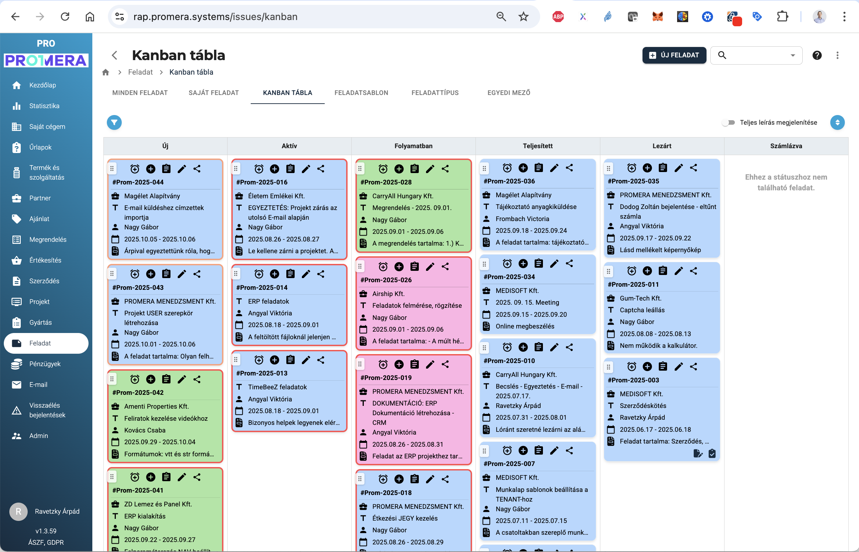Click the clipboard icon on card #Prom-2025-035
Image resolution: width=859 pixels, height=552 pixels.
click(x=662, y=168)
